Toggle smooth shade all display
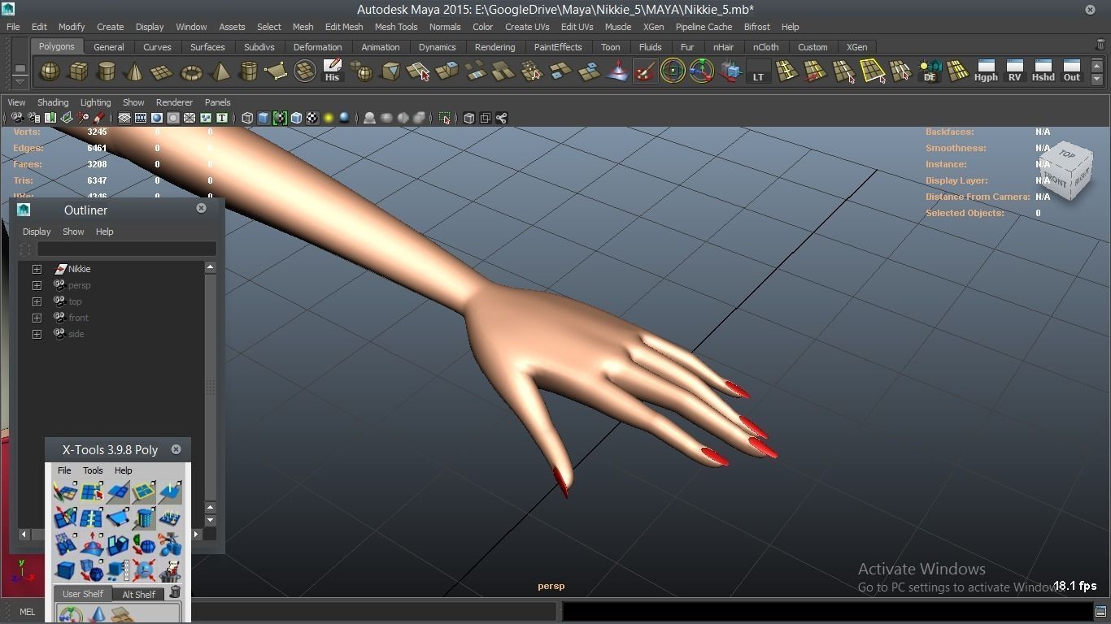Screen dimensions: 1111x624 (264, 118)
